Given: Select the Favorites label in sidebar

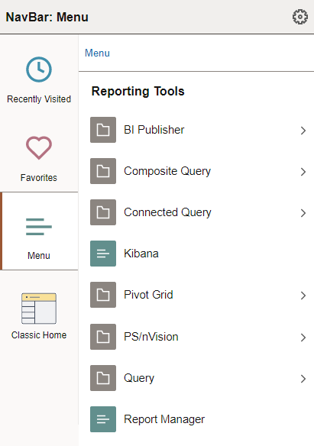Looking at the screenshot, I should [x=39, y=177].
